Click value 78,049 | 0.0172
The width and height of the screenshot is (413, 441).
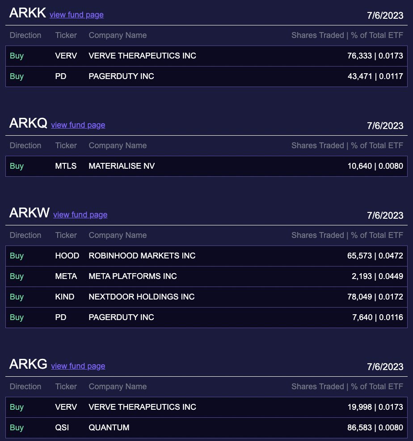[x=375, y=297]
